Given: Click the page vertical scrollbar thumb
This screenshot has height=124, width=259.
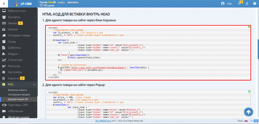Looking at the screenshot, I should [x=258, y=49].
